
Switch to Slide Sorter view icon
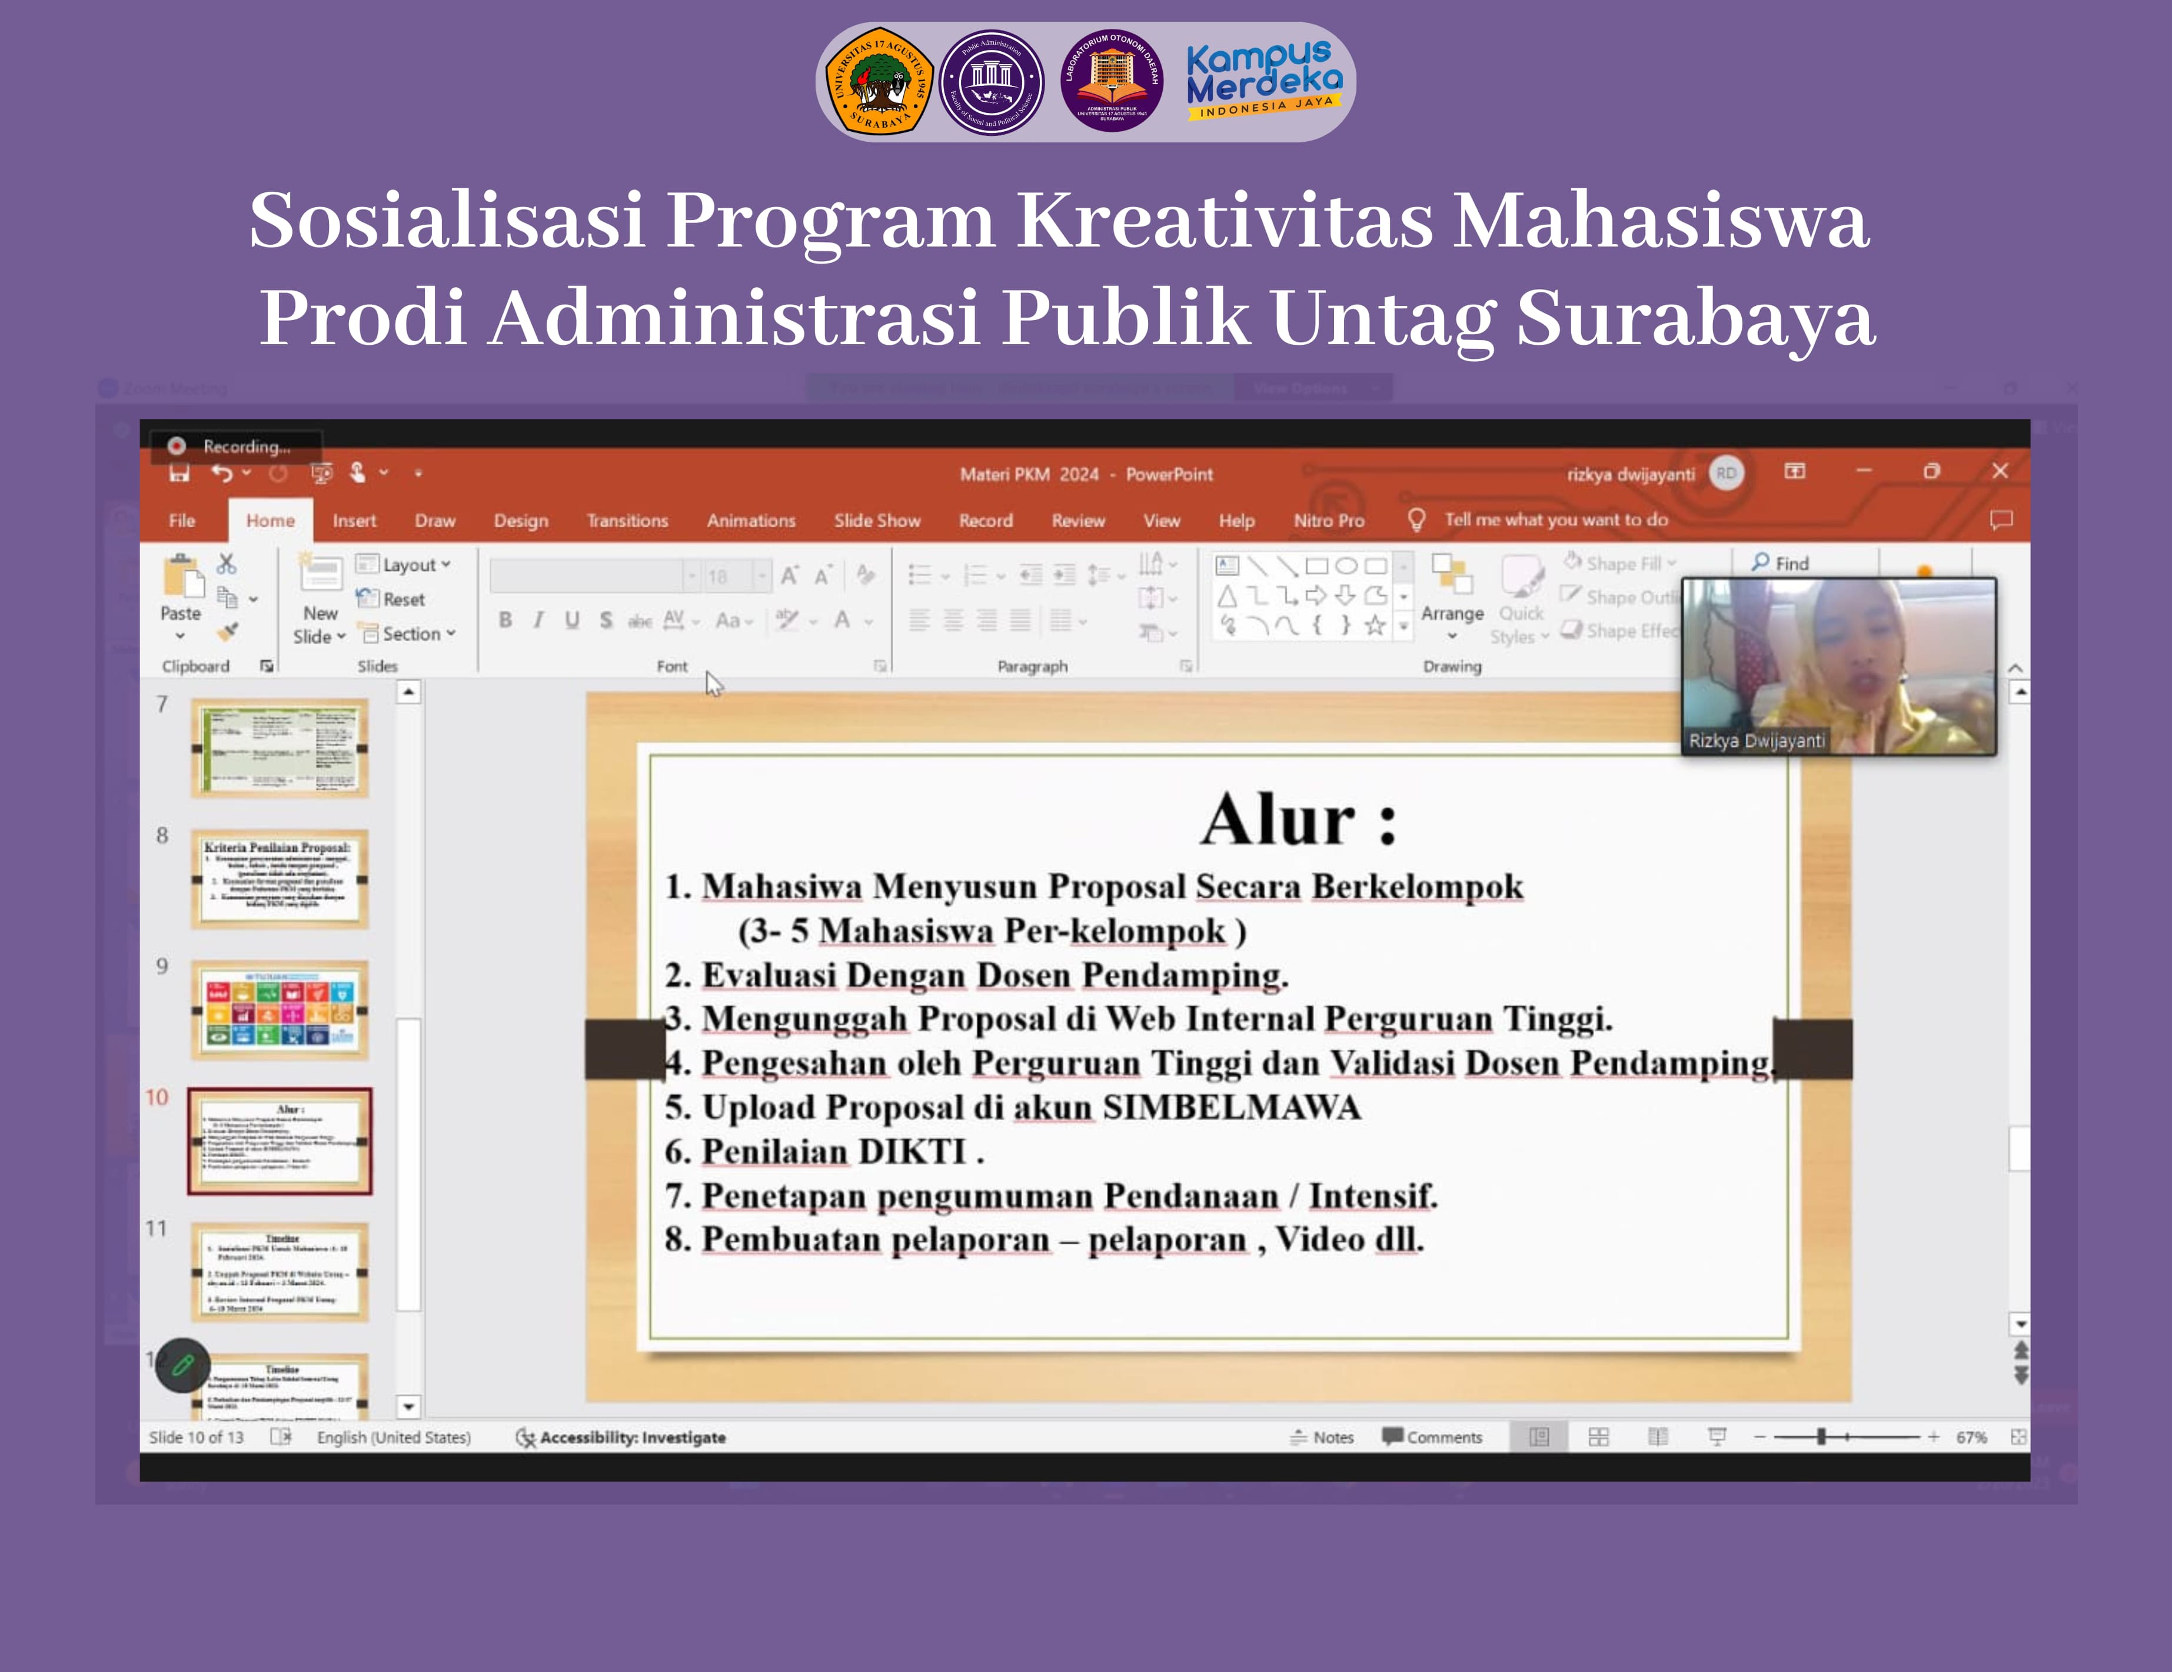pyautogui.click(x=1598, y=1437)
